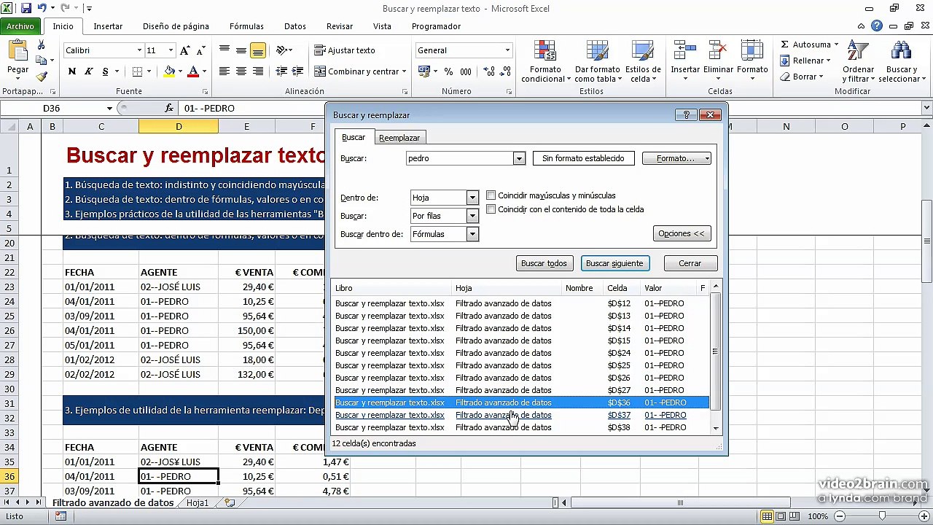Expand the 'pedro' search term history arrow
This screenshot has width=933, height=525.
519,158
